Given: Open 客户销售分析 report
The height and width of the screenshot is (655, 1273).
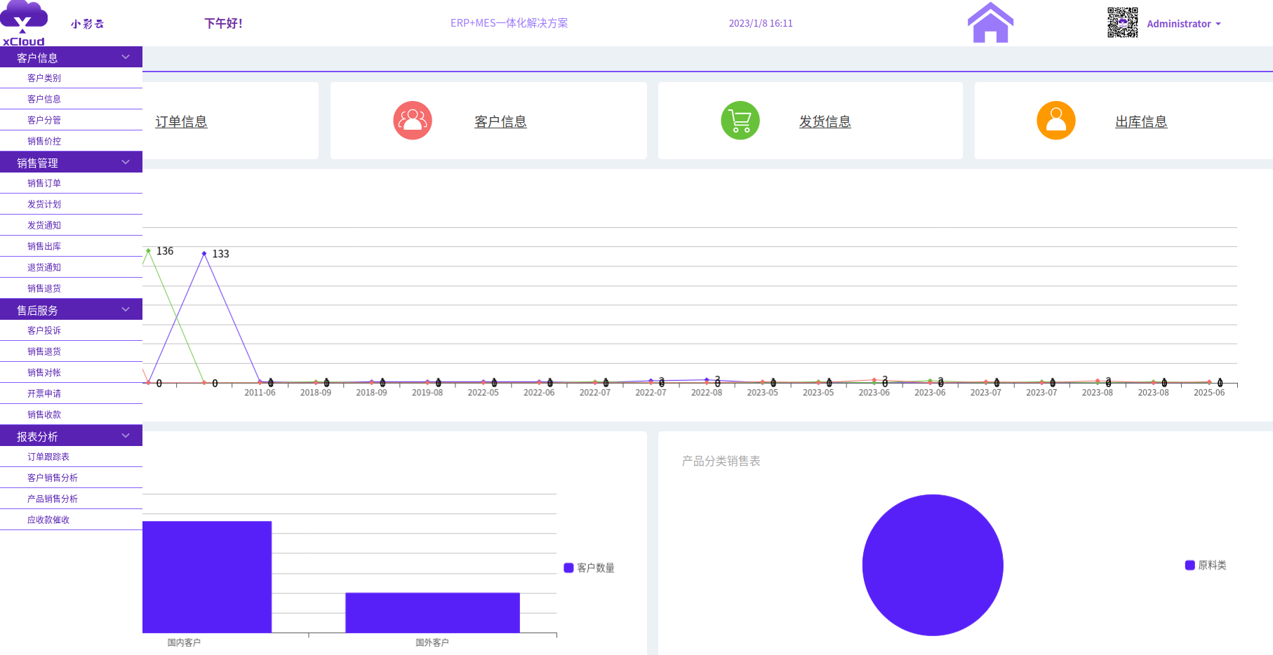Looking at the screenshot, I should [x=71, y=478].
